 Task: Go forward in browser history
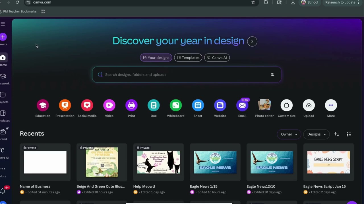8,2
